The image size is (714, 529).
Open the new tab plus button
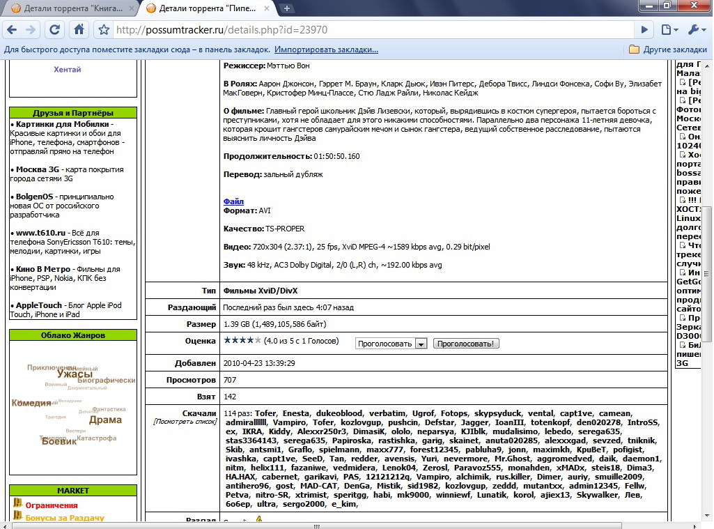coord(287,8)
